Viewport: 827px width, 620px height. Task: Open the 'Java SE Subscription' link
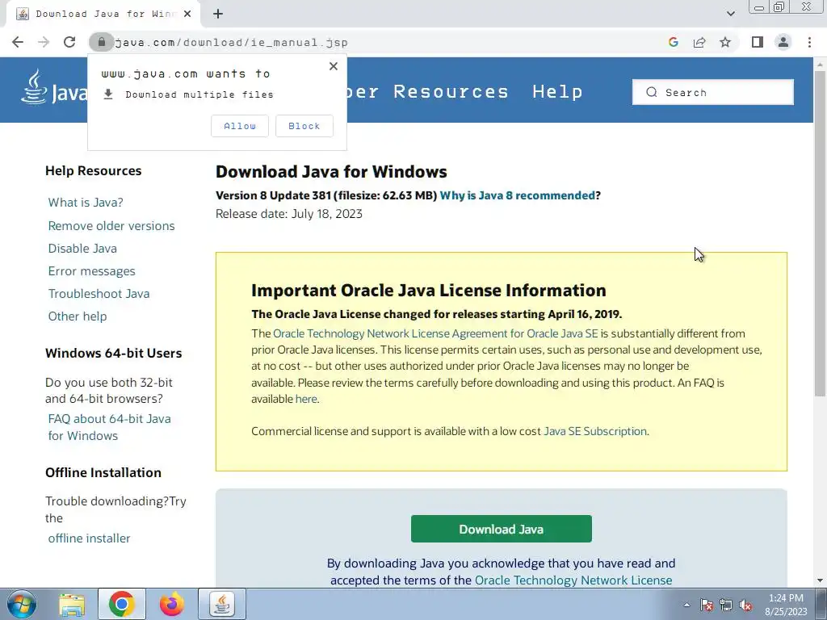pos(595,431)
